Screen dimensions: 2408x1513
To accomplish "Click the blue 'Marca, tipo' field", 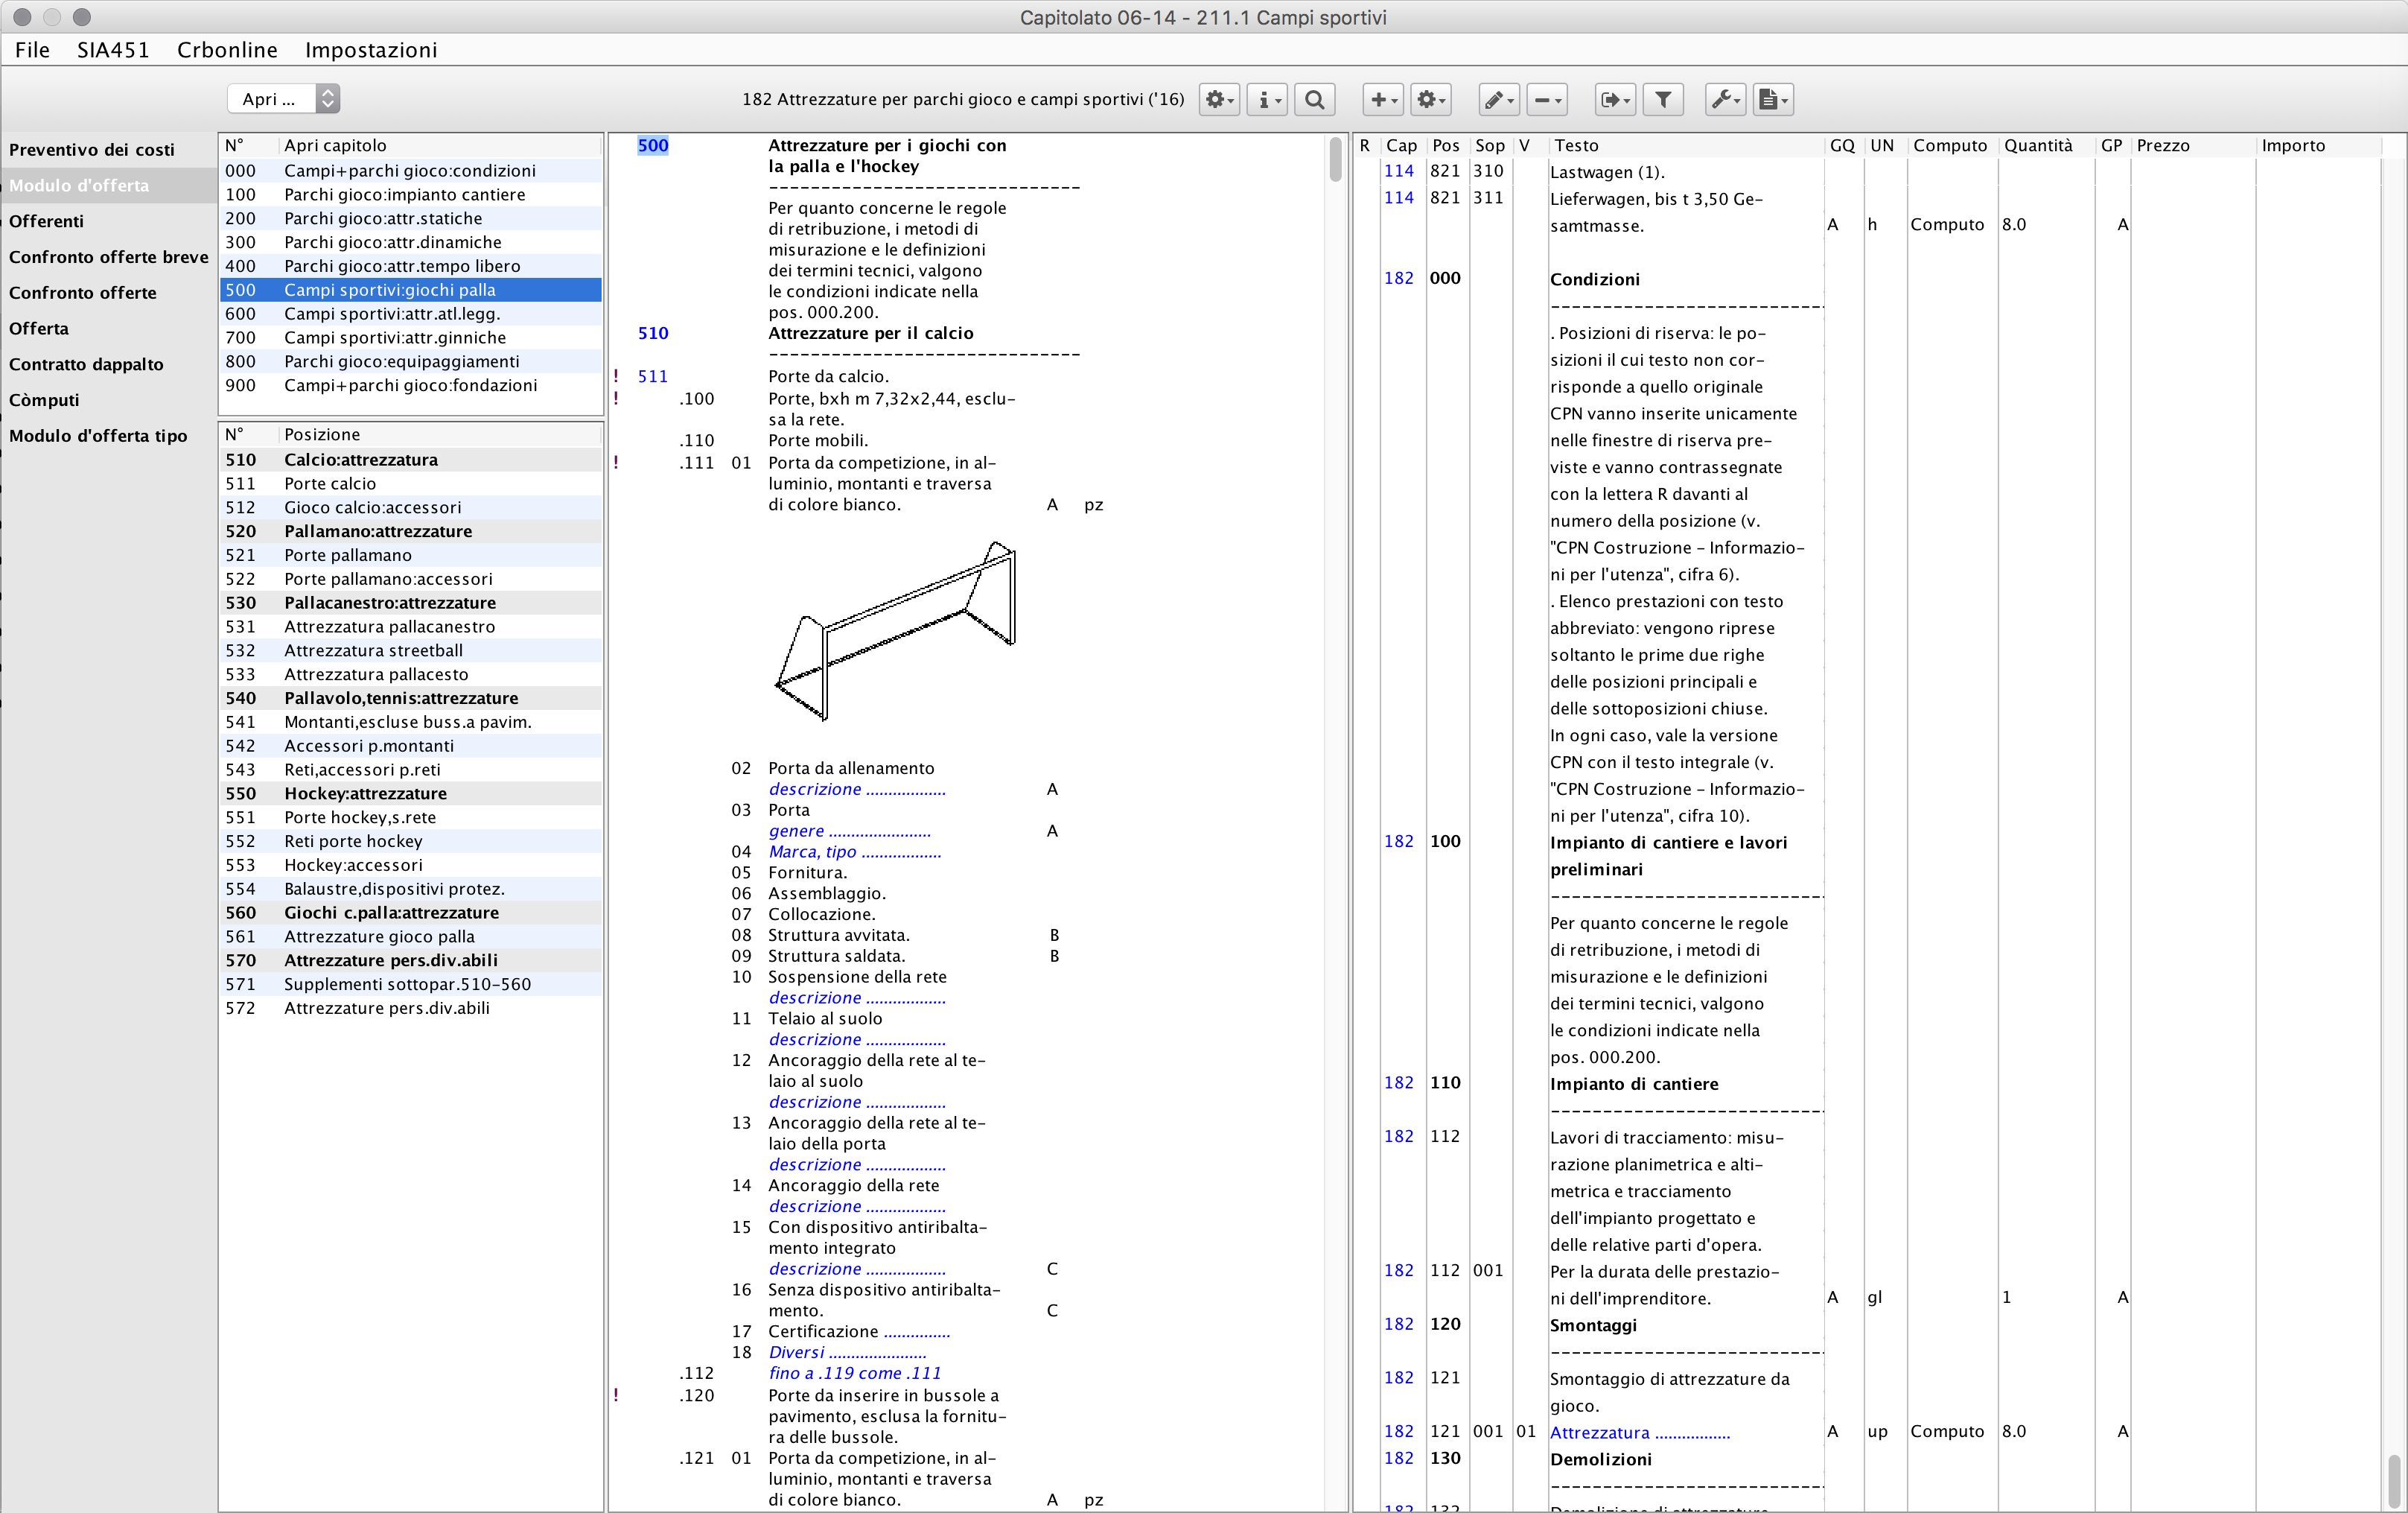I will click(855, 851).
